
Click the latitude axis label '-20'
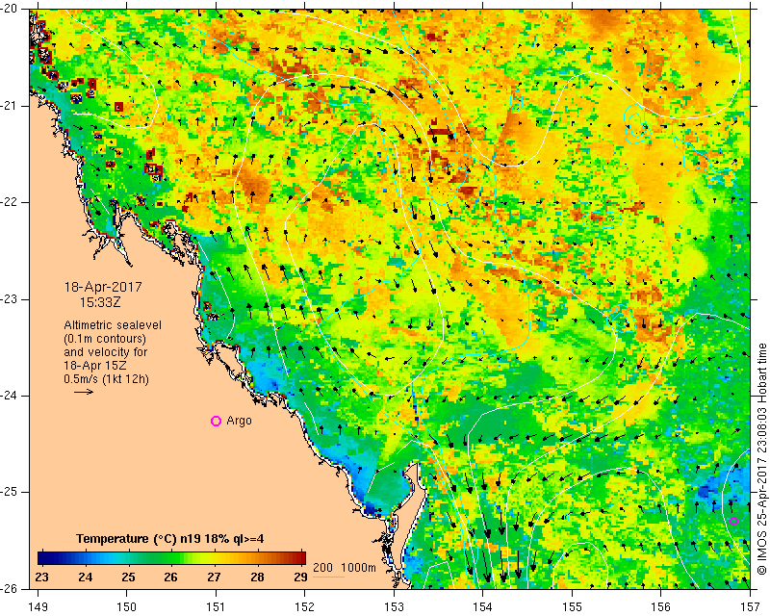[9, 10]
